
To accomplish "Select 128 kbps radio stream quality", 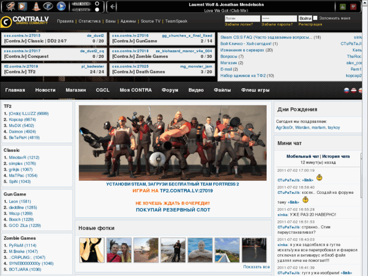I will pyautogui.click(x=97, y=4).
